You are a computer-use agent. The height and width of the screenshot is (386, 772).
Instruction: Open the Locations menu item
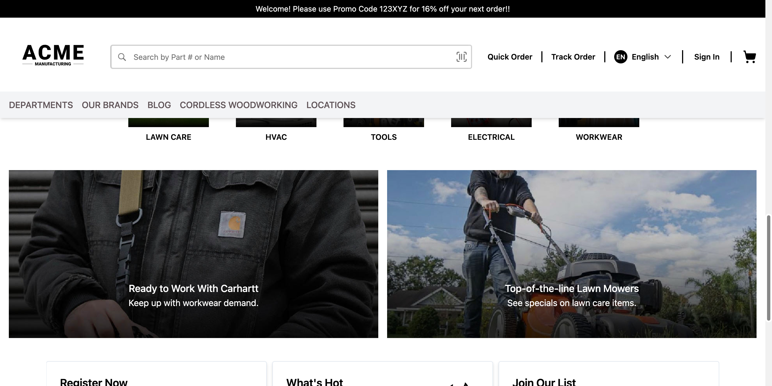click(331, 105)
